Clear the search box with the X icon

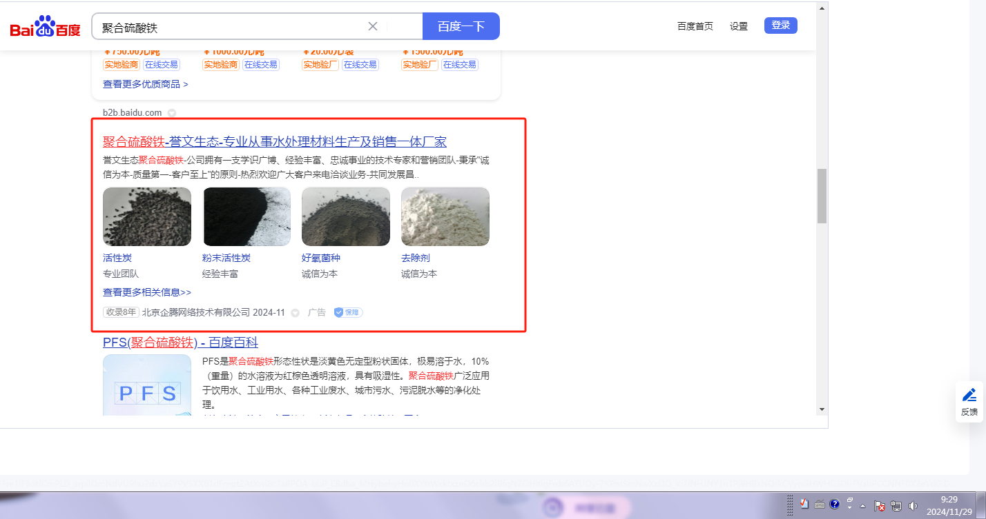click(373, 26)
